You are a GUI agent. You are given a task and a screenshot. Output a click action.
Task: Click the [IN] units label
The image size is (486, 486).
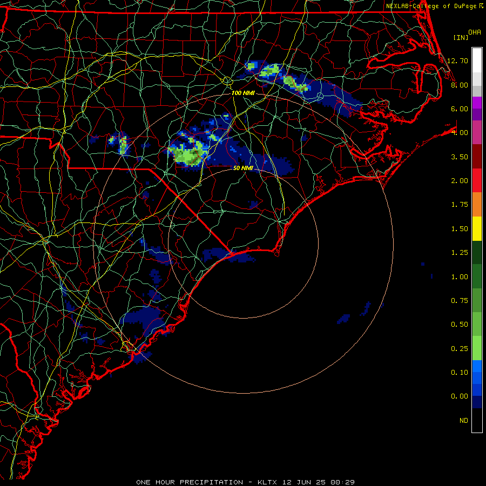point(461,37)
